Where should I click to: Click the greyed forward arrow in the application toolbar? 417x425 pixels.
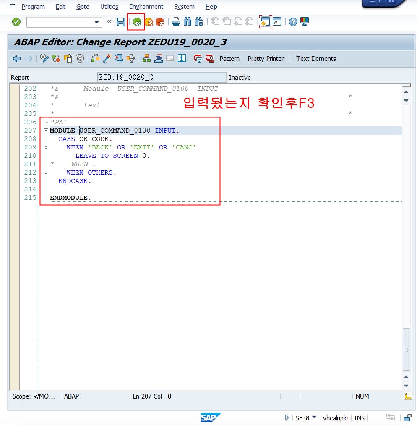[x=29, y=59]
